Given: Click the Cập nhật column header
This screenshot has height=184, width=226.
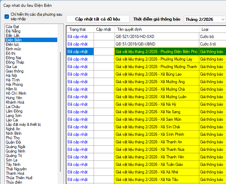Looking at the screenshot, I should [x=103, y=29].
